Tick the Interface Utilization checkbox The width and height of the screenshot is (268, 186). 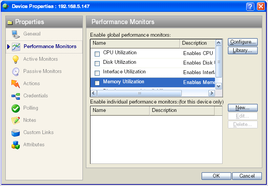(97, 73)
